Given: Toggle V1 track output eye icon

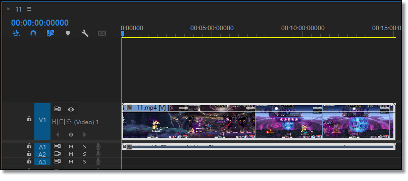Looking at the screenshot, I should tap(71, 109).
